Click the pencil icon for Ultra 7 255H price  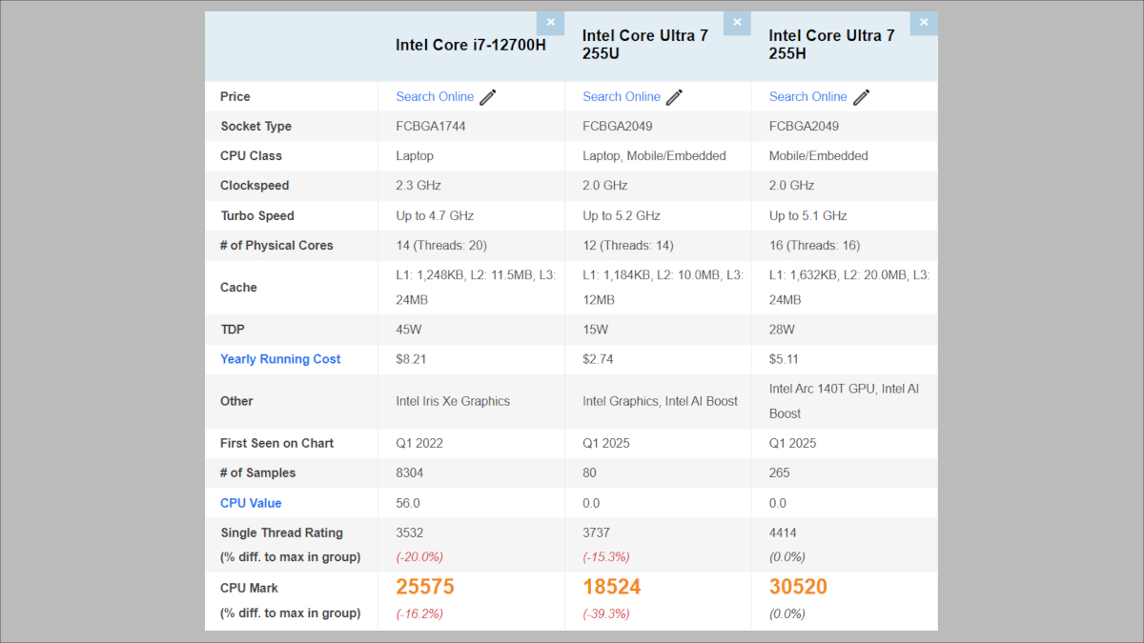point(861,97)
